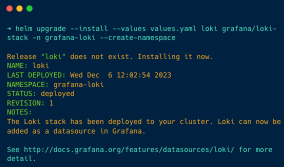
Task: Click the REVISION number 1
Action: pos(51,103)
